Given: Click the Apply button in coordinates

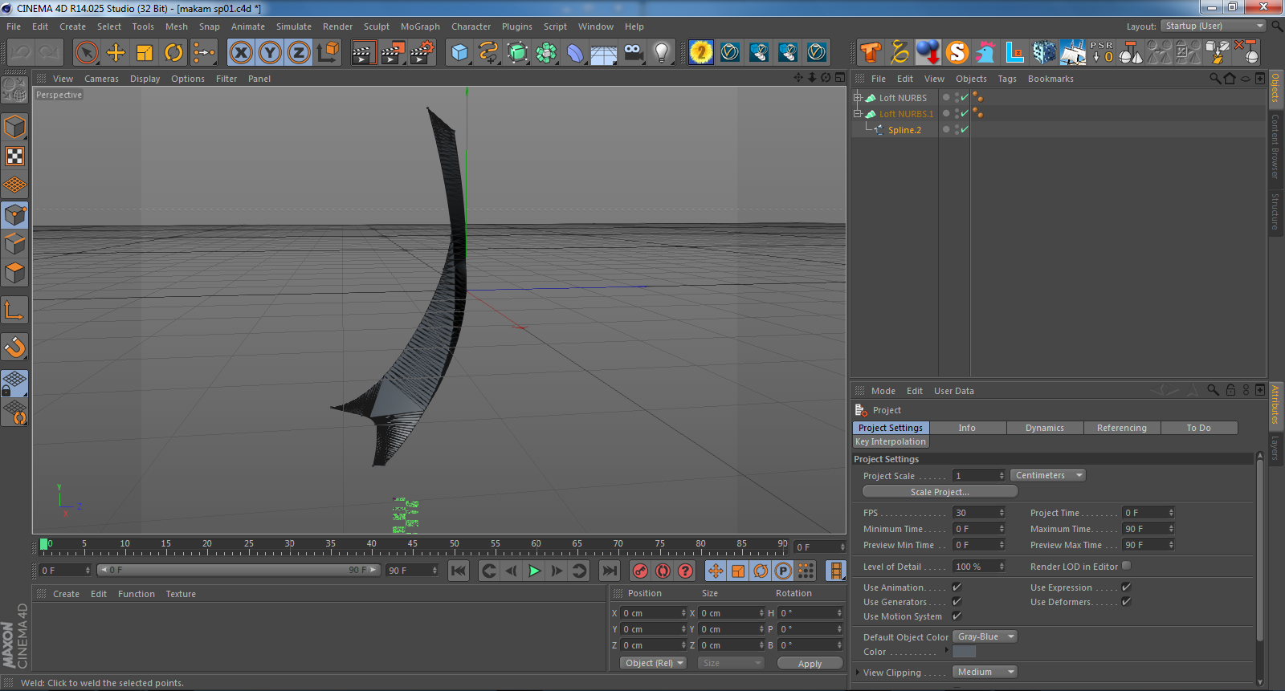Looking at the screenshot, I should point(810,664).
